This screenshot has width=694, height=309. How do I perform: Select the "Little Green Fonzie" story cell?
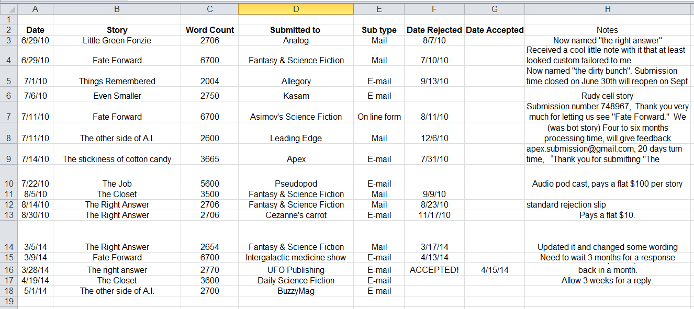[117, 40]
